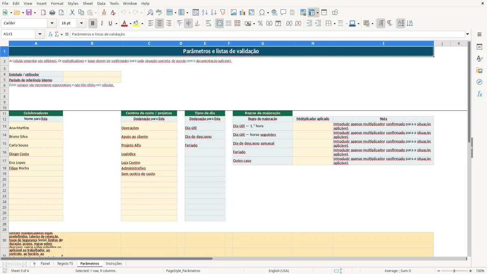Open Find & Replace icon
Screen dimensions: 487x274
(150, 13)
